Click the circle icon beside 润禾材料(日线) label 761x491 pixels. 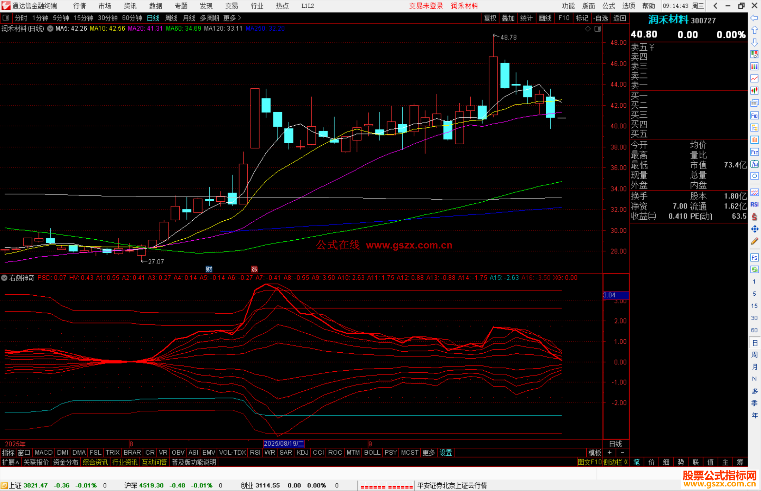[50, 29]
